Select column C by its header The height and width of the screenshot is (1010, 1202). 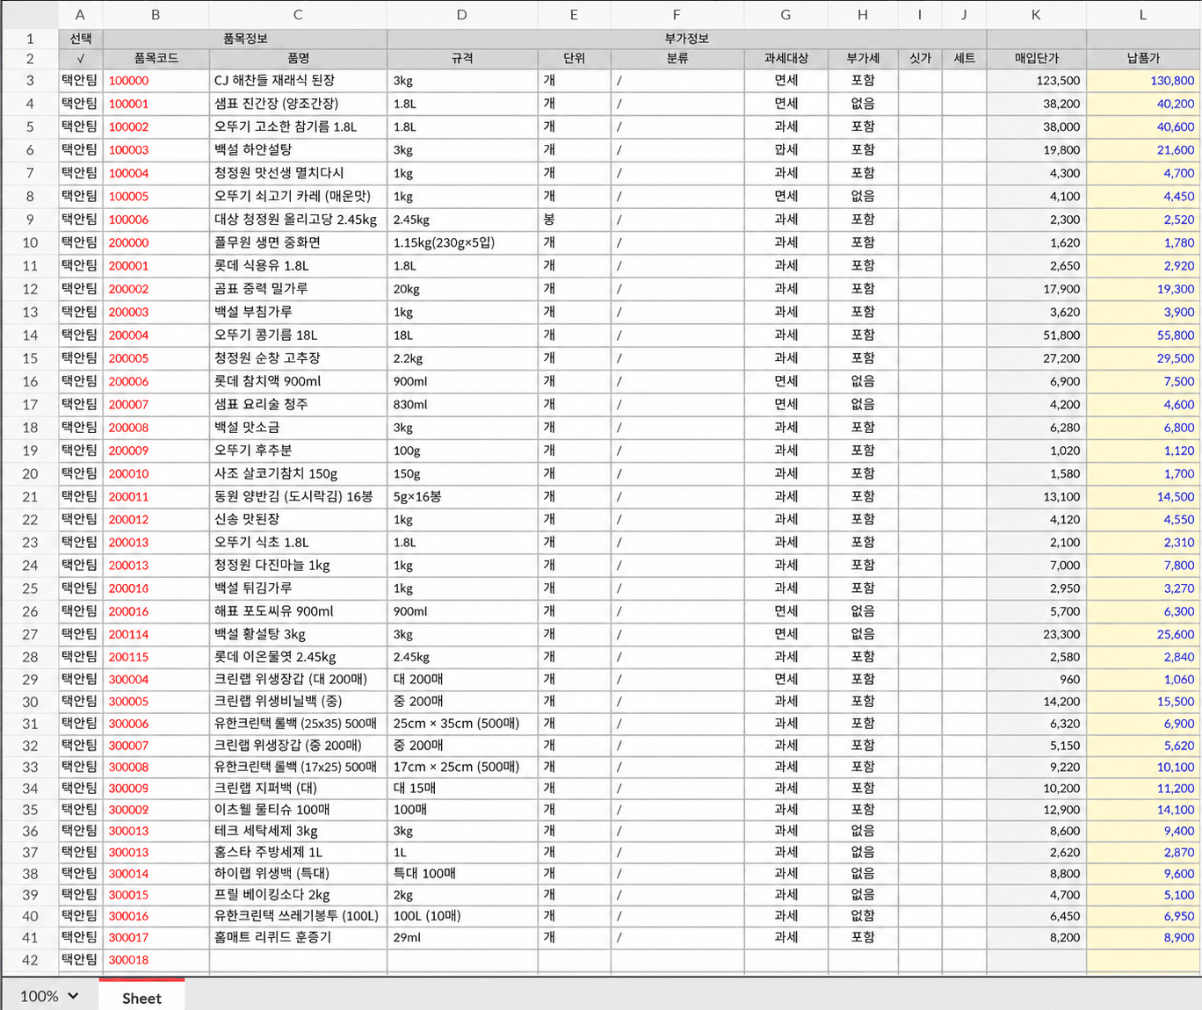pos(298,14)
